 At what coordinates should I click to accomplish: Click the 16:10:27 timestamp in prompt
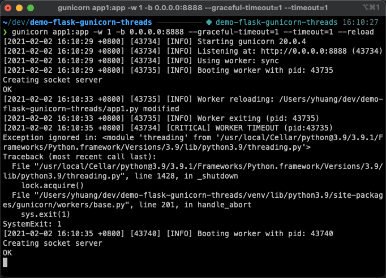click(360, 23)
